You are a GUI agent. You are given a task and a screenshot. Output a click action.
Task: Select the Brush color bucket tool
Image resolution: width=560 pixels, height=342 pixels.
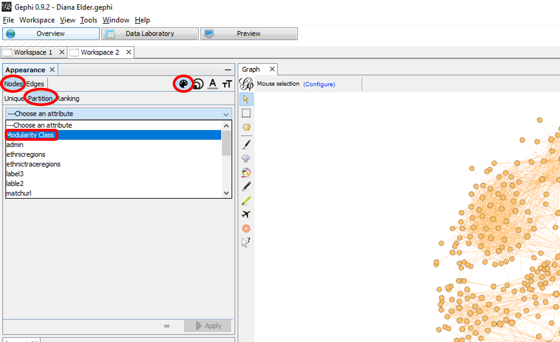[x=246, y=173]
